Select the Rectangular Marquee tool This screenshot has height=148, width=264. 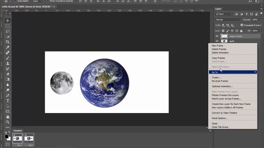[x=7, y=26]
